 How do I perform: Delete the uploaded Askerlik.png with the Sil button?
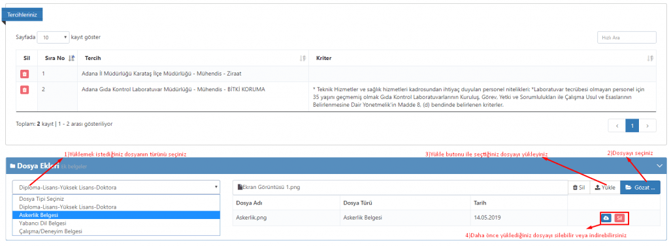coord(620,218)
